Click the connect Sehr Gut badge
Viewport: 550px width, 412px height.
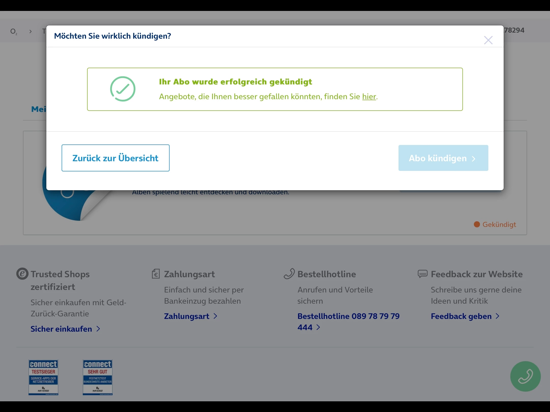tap(98, 377)
